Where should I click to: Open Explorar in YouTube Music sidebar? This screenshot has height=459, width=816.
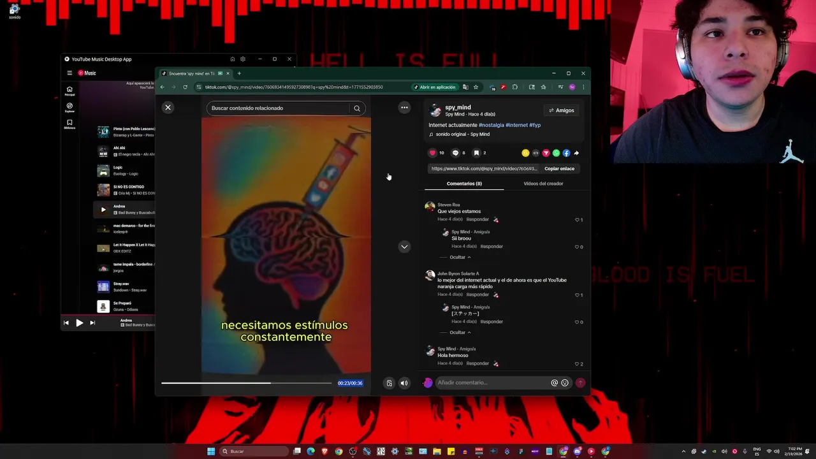[x=69, y=107]
